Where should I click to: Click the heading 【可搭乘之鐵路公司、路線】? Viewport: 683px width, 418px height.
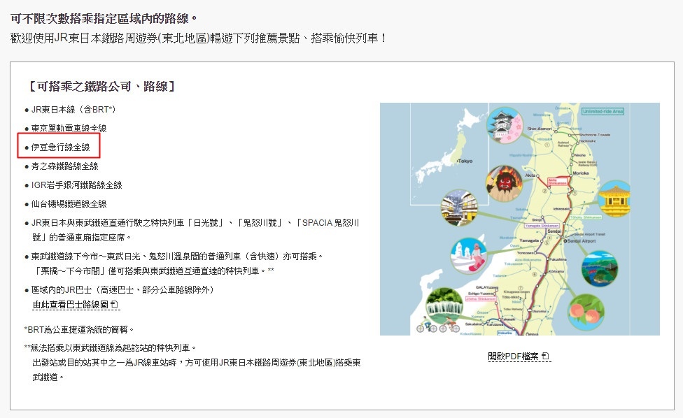101,86
